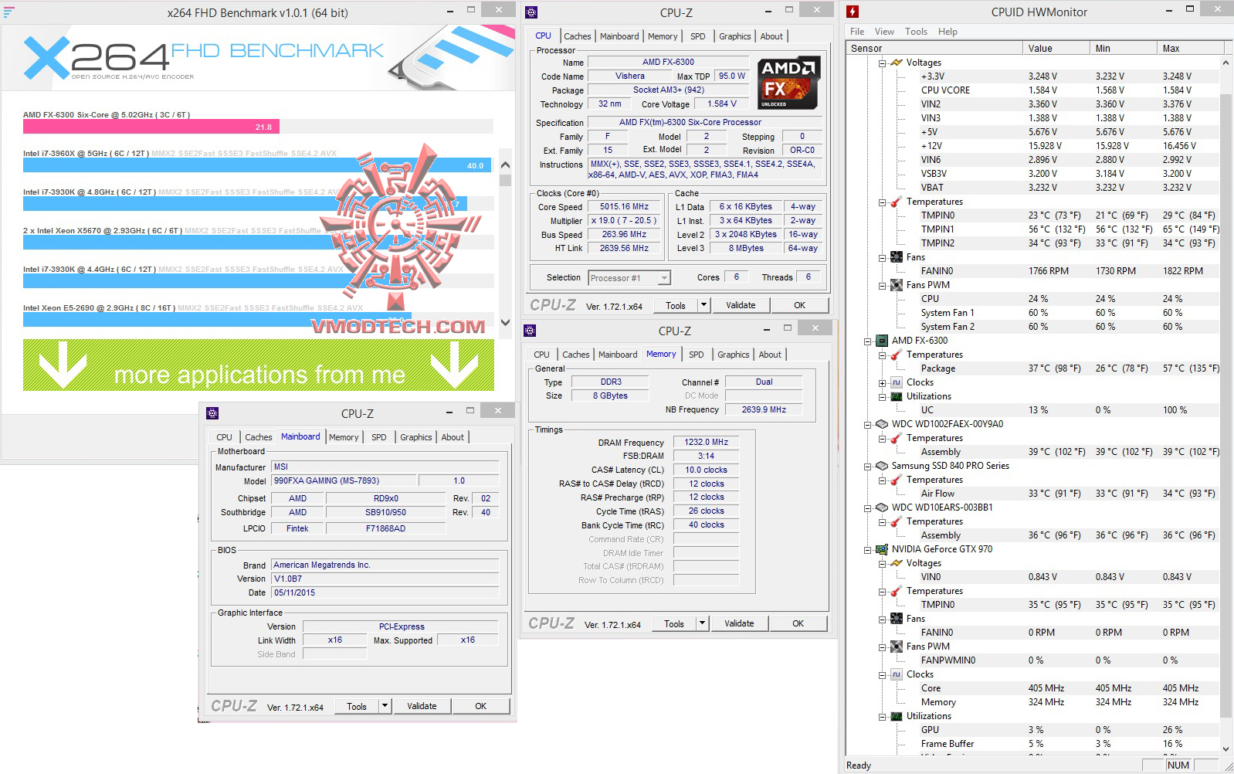The image size is (1234, 774).
Task: Click OK in the CPU-Z window showing Mainboard tab
Action: [x=480, y=706]
